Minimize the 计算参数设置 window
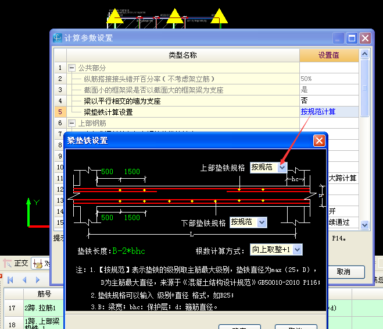Image resolution: width=383 pixels, height=329 pixels. point(338,38)
